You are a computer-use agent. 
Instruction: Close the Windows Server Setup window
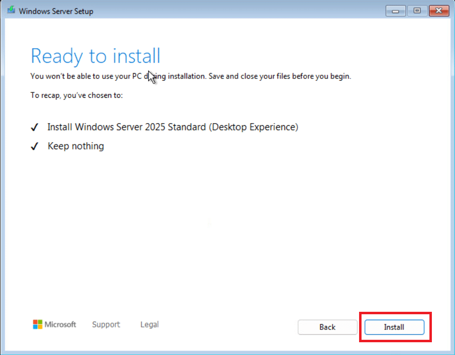(x=439, y=11)
